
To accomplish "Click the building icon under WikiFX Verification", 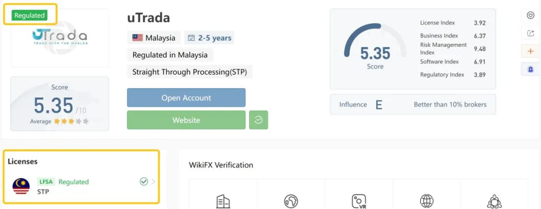I will coord(223,201).
